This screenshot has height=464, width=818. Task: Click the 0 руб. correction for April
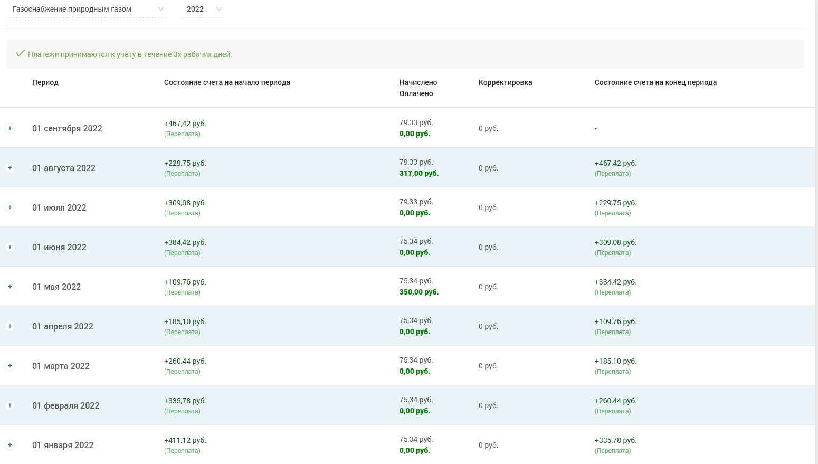coord(488,326)
